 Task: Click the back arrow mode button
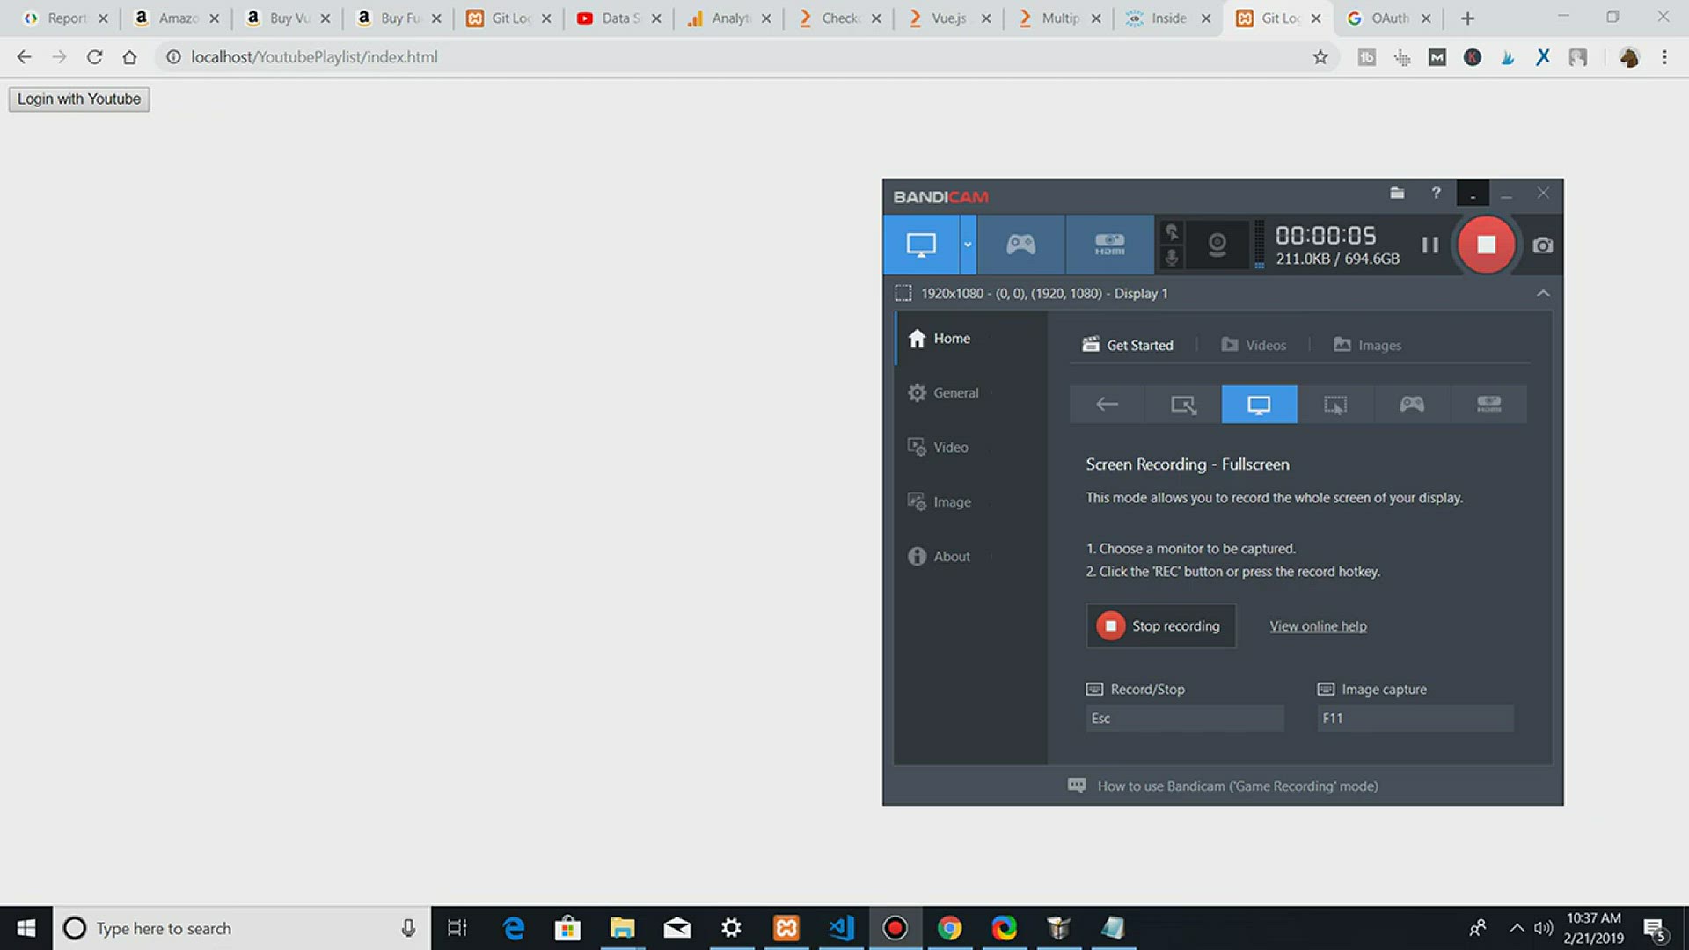[1107, 405]
